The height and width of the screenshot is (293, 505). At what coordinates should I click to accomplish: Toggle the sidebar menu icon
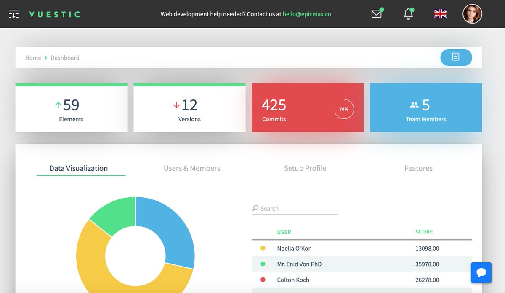14,14
